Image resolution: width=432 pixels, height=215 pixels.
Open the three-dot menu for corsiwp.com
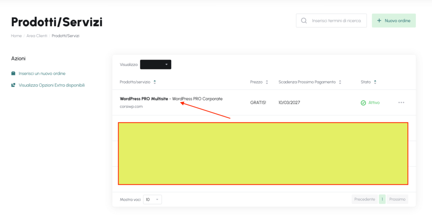tap(401, 103)
